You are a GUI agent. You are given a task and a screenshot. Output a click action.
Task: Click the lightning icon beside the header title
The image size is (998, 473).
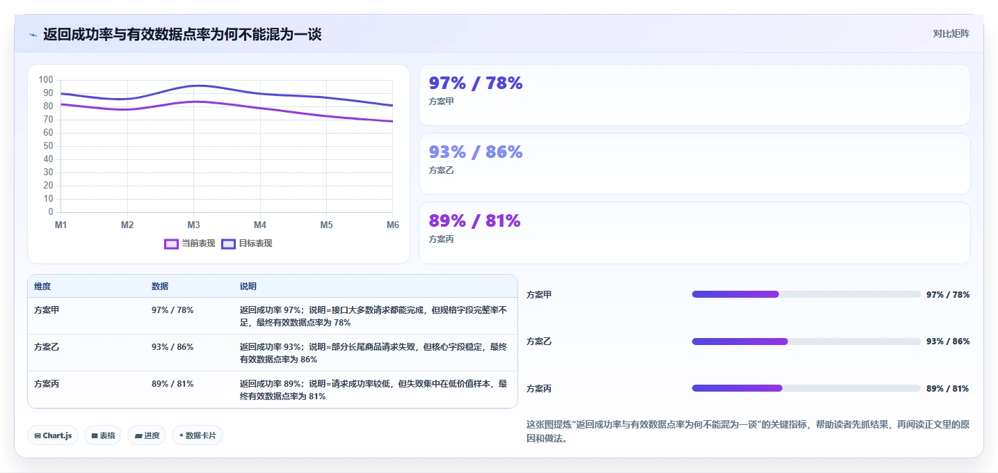(x=33, y=35)
